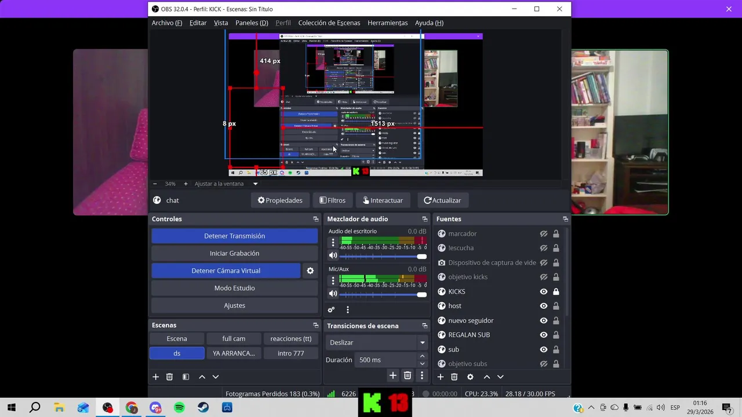Image resolution: width=742 pixels, height=417 pixels.
Task: Hide the sub source
Action: (544, 350)
